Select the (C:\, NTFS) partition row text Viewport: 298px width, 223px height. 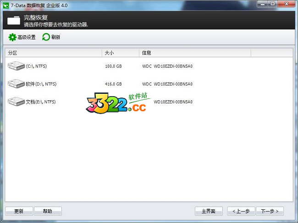coord(36,66)
